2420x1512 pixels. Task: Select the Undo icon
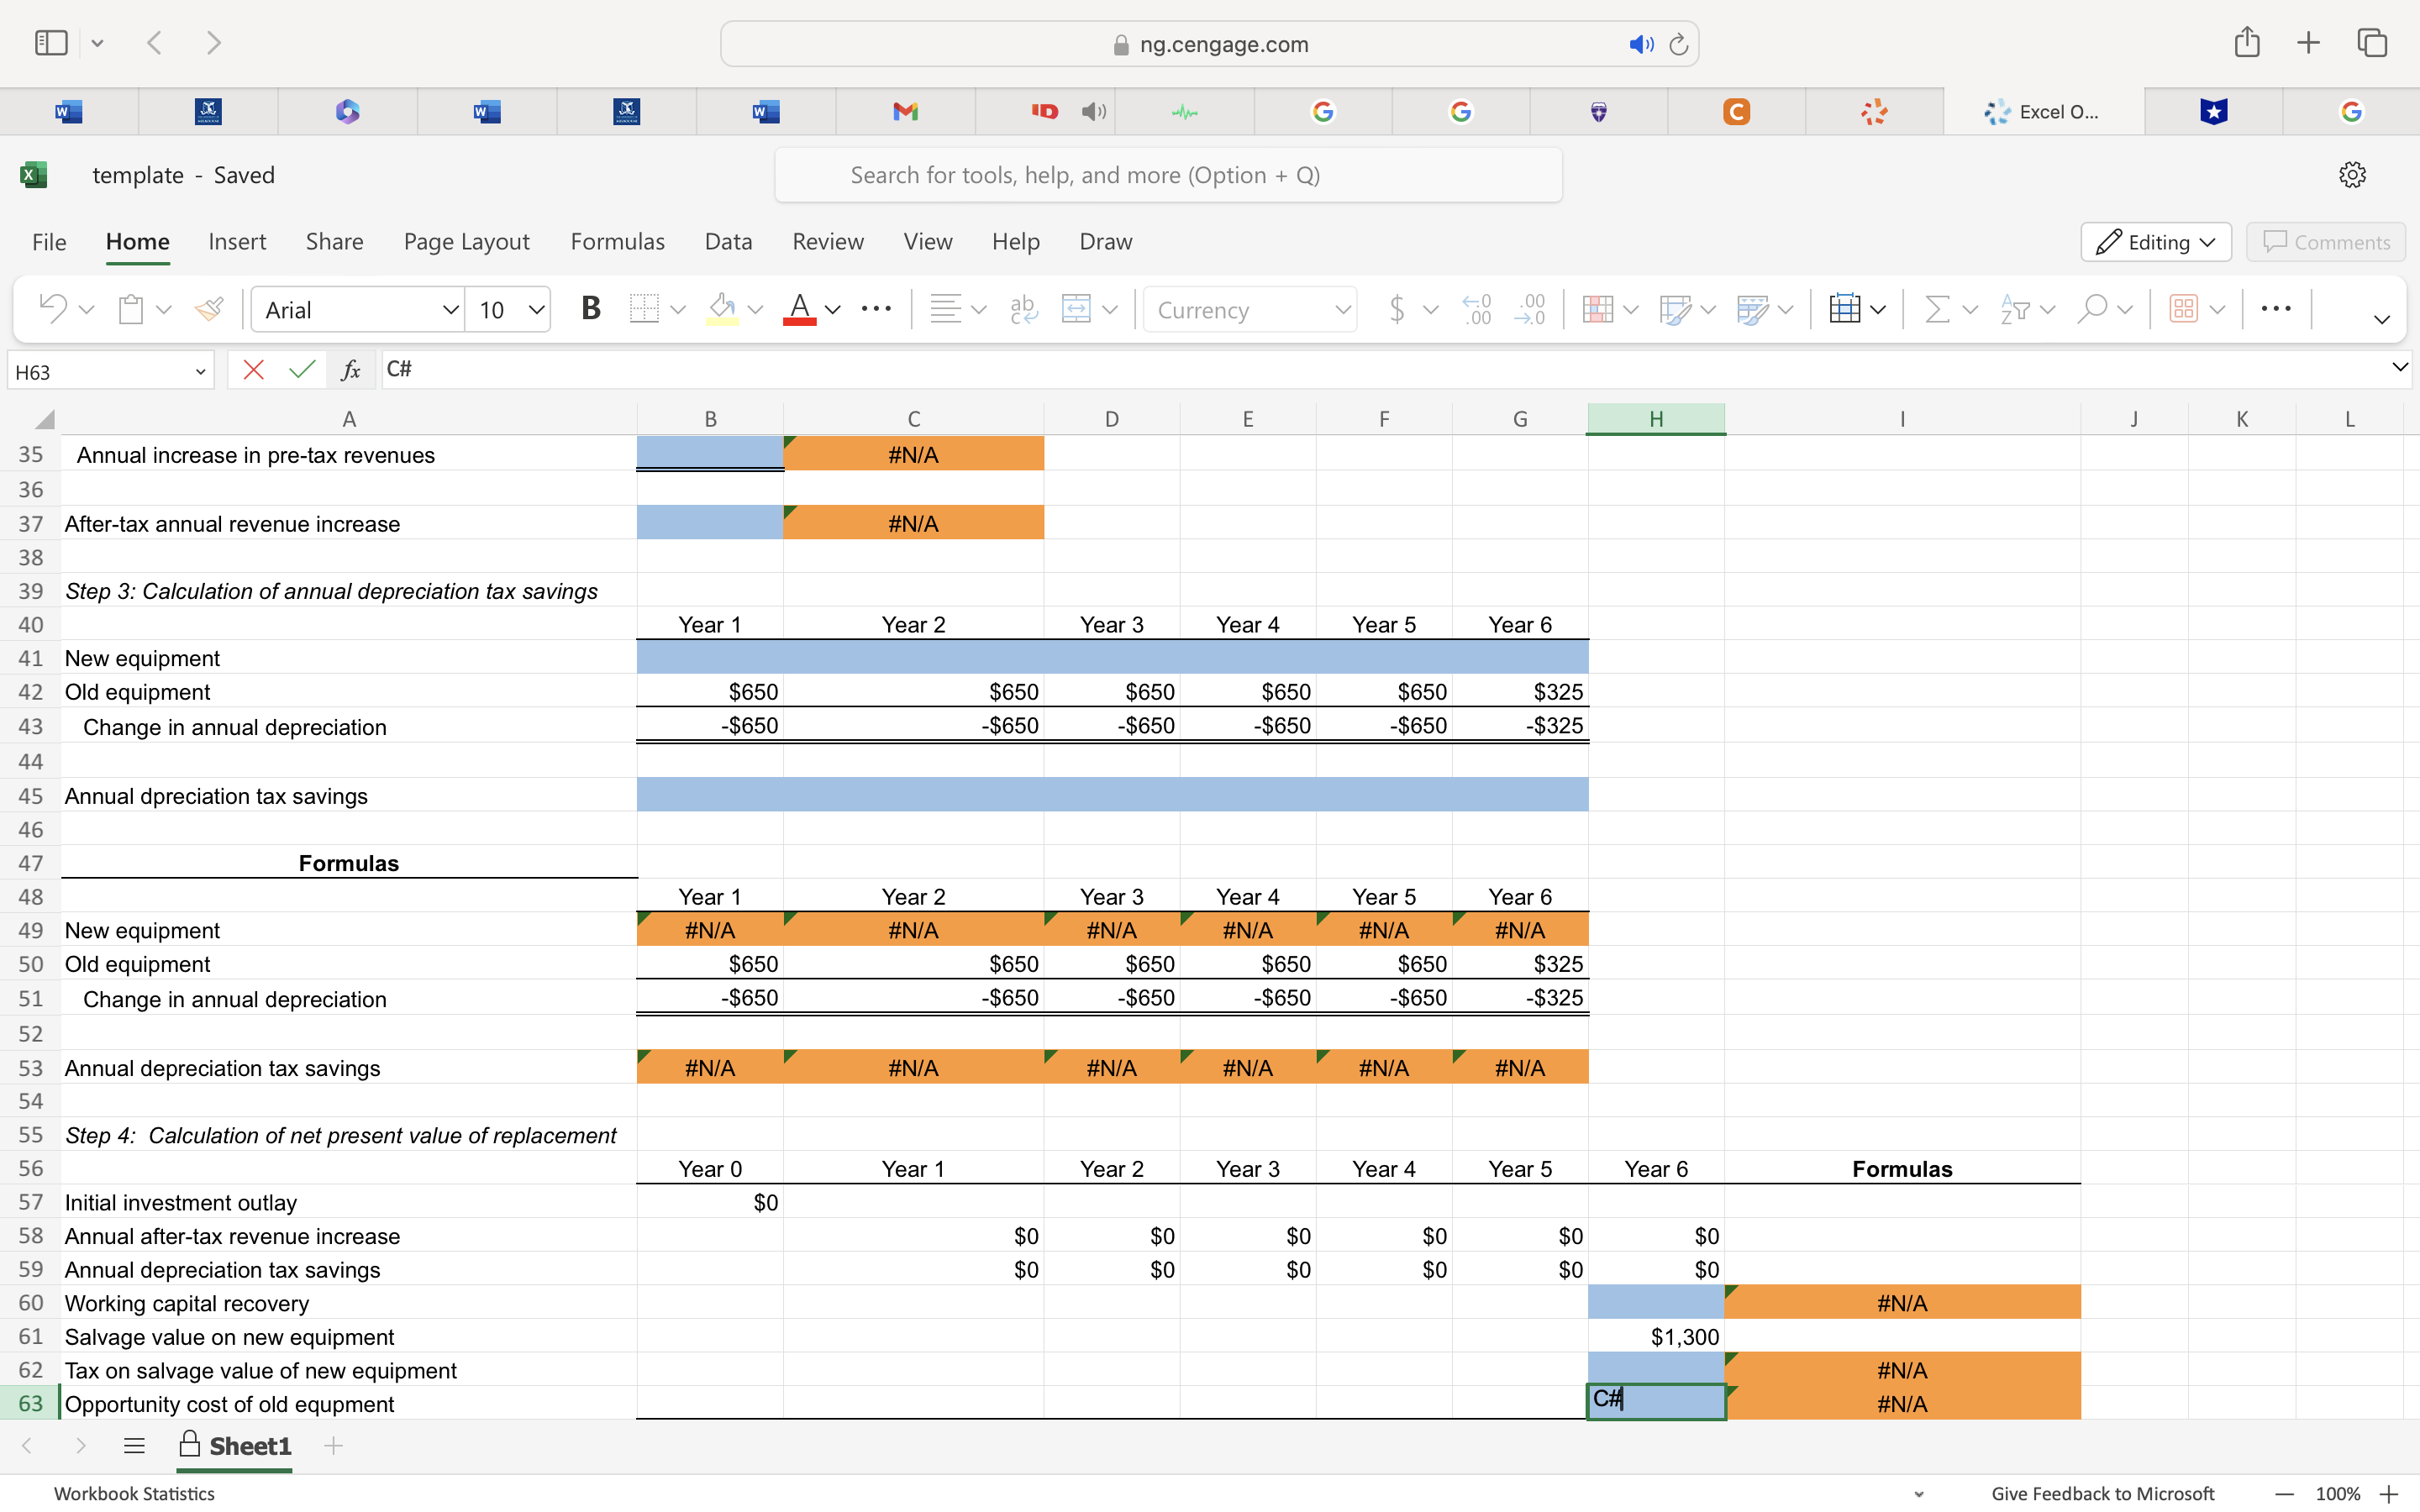52,308
